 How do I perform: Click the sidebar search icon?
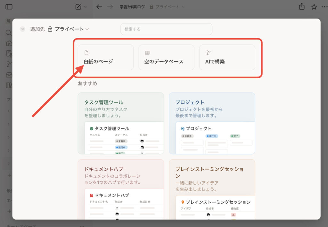coord(9,33)
